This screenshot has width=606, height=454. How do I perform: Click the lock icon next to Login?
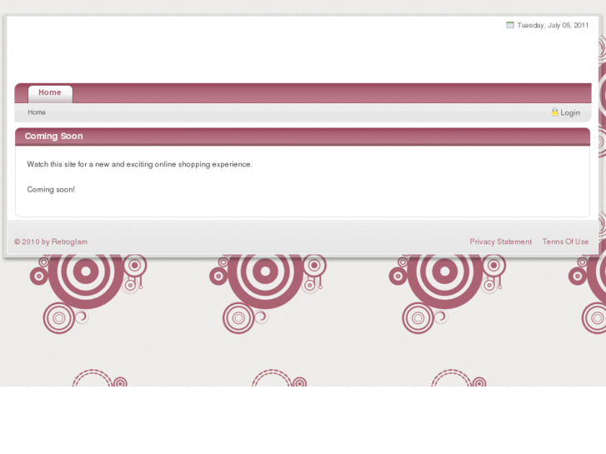click(554, 112)
